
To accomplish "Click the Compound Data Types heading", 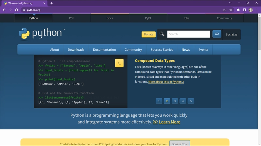I will 155,61.
